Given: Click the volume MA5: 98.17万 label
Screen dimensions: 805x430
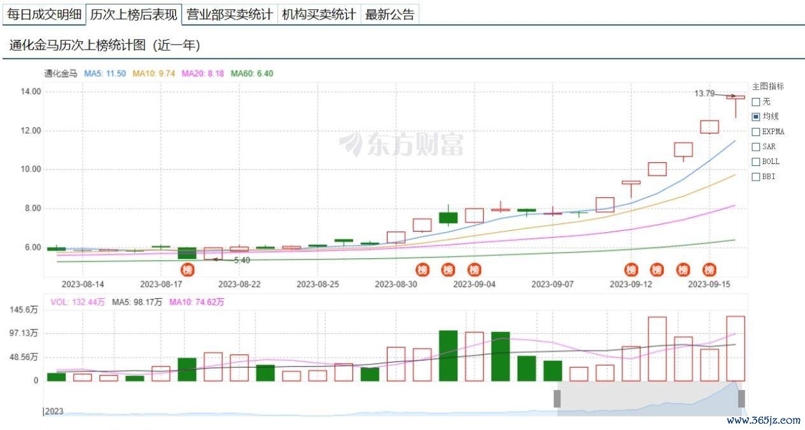Looking at the screenshot, I should tap(137, 302).
